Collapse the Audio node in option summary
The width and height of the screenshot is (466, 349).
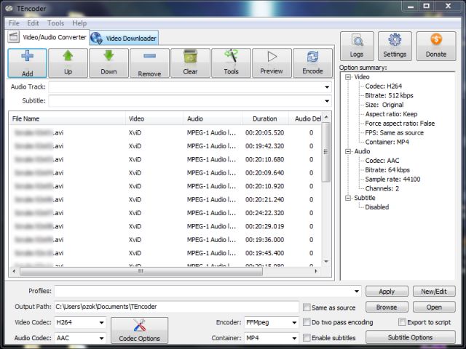coord(348,152)
